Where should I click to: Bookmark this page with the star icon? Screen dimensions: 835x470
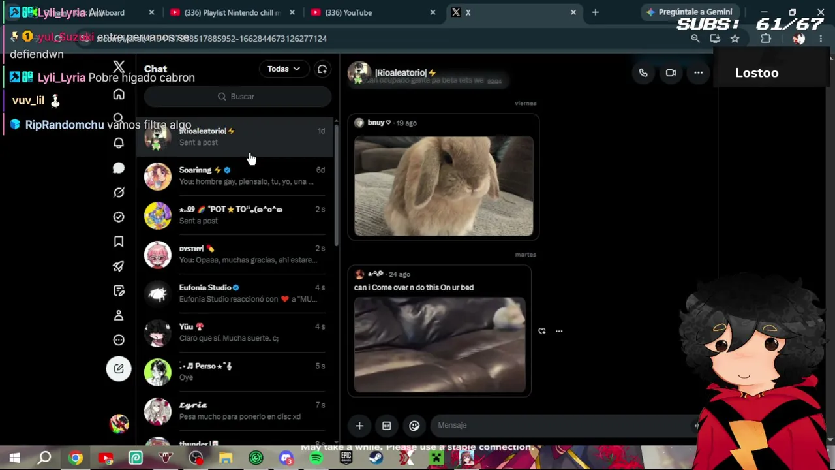click(735, 39)
